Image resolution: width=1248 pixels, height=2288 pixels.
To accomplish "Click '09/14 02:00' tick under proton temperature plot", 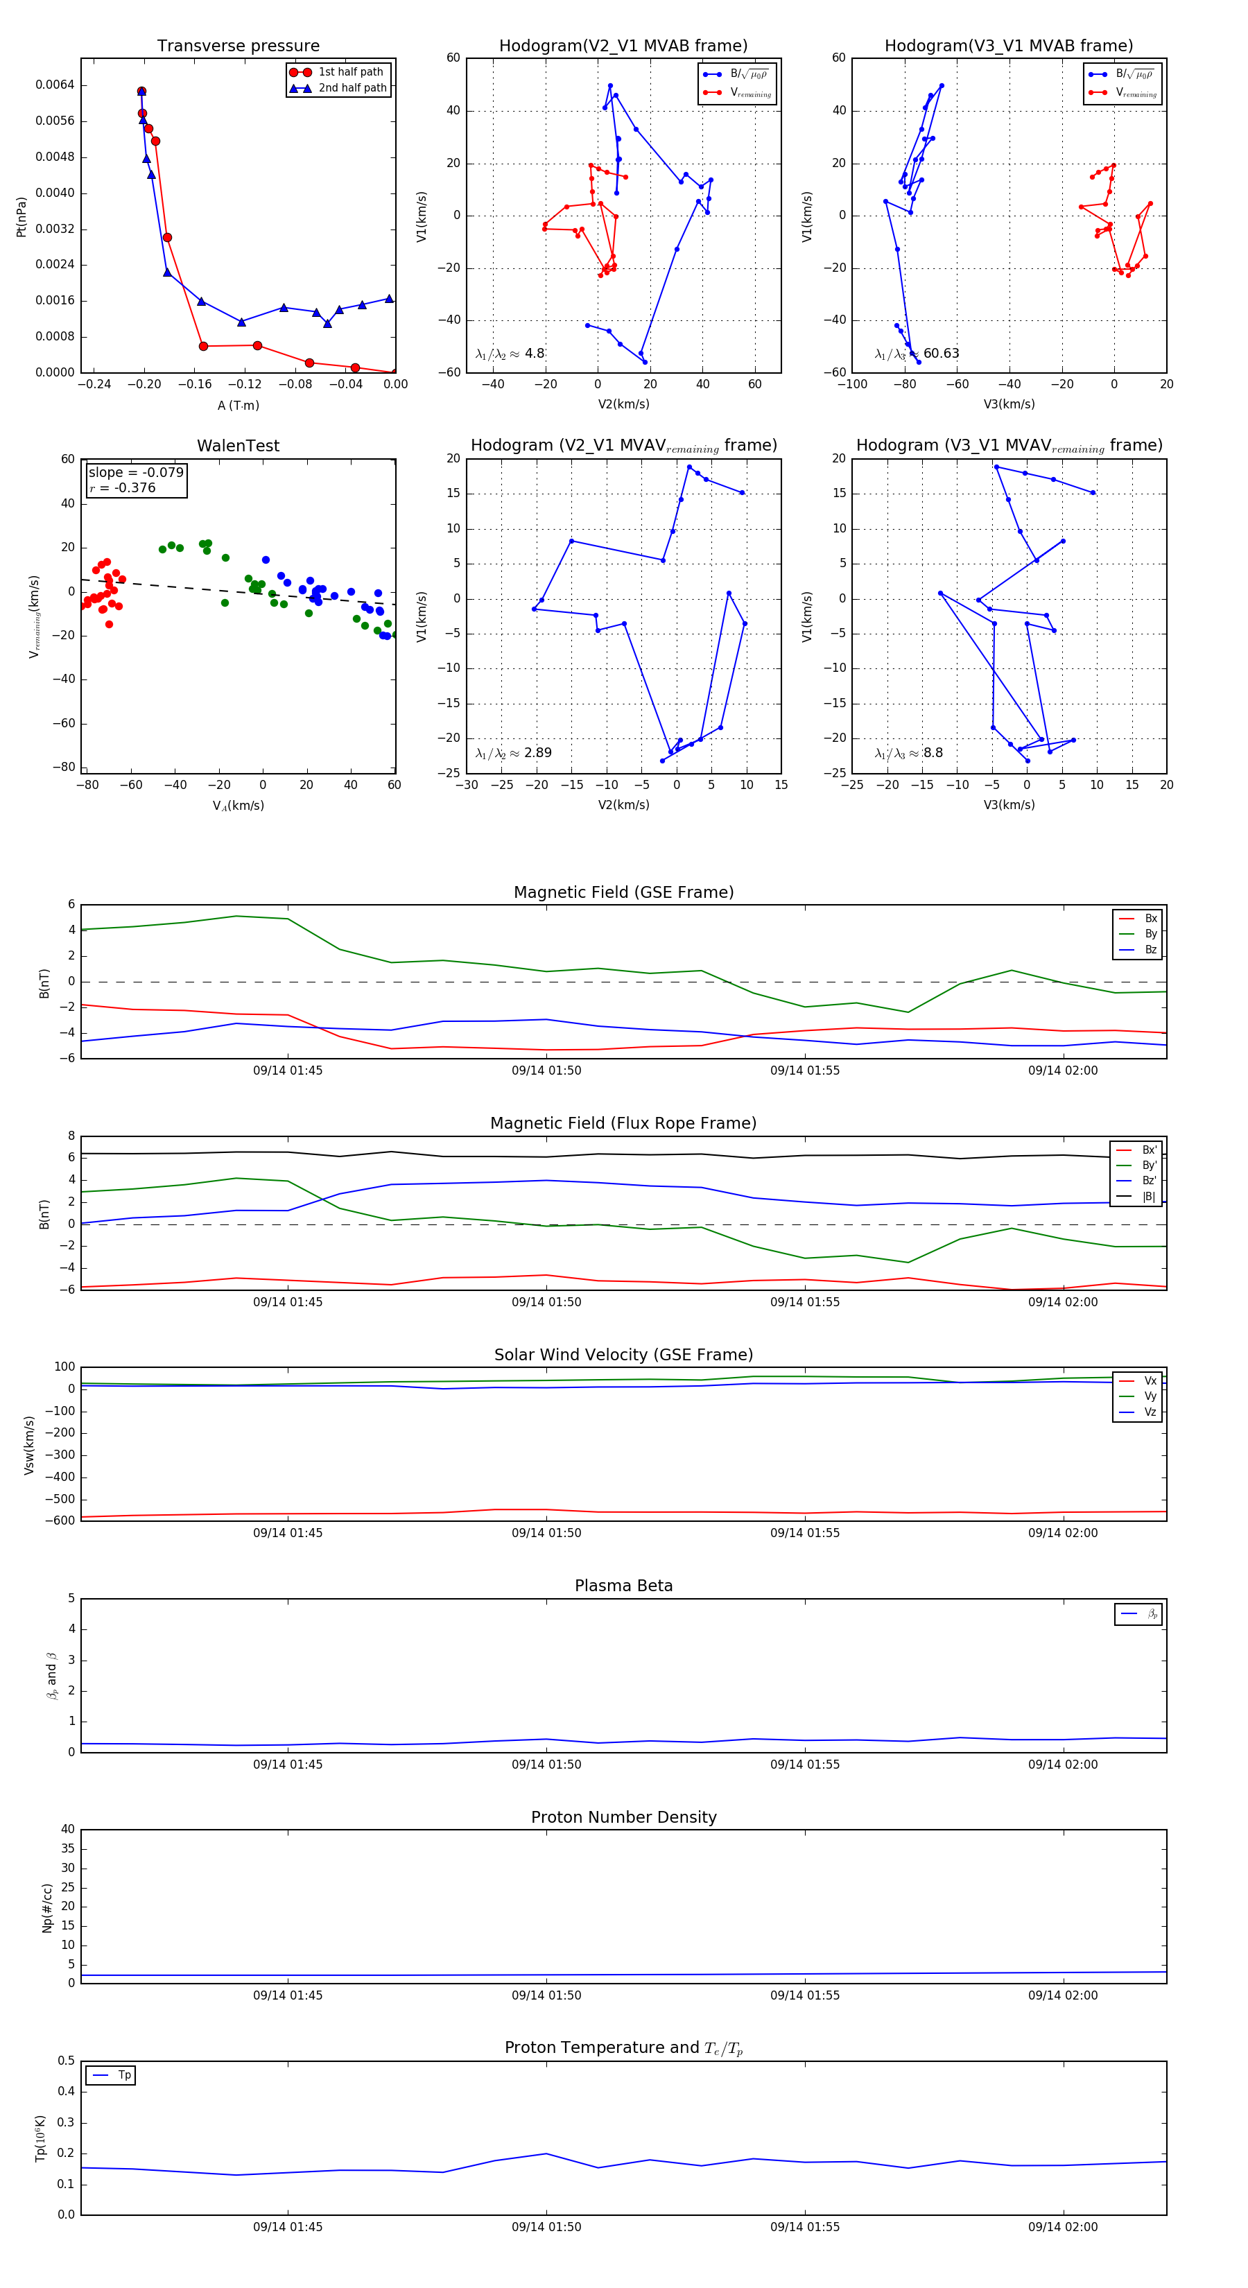I will tap(1064, 2227).
